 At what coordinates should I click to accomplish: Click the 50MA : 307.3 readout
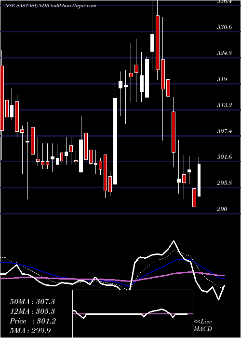(x=32, y=302)
